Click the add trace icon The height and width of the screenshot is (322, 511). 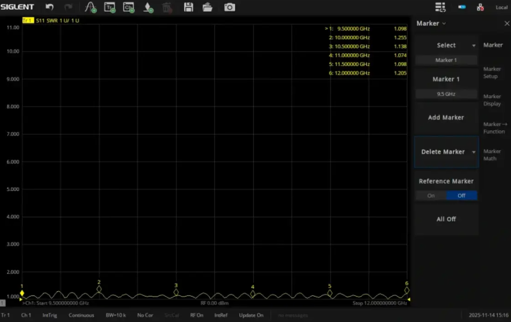110,7
